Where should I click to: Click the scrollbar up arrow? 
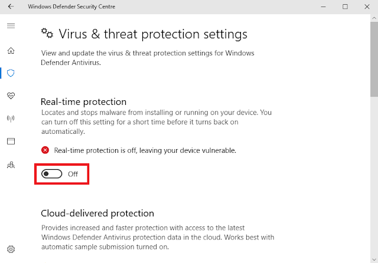(373, 18)
